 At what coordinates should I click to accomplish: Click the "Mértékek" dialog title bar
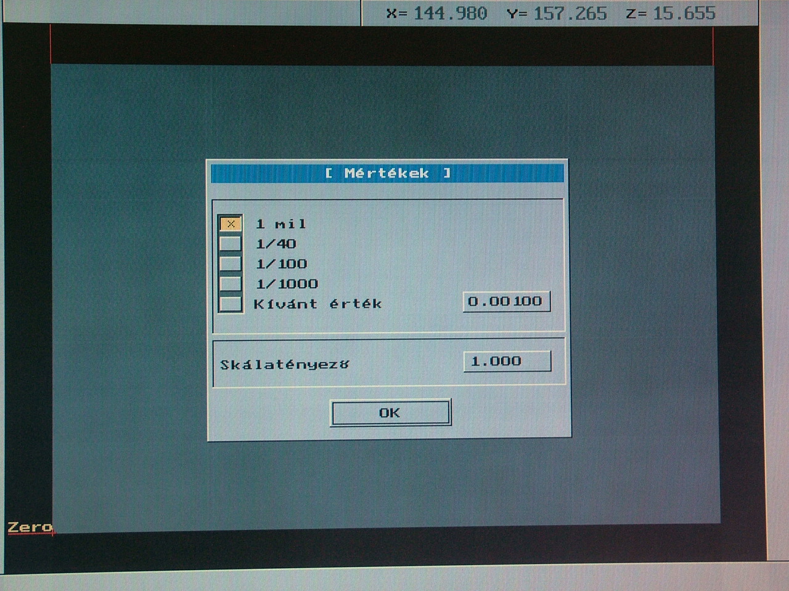(387, 173)
